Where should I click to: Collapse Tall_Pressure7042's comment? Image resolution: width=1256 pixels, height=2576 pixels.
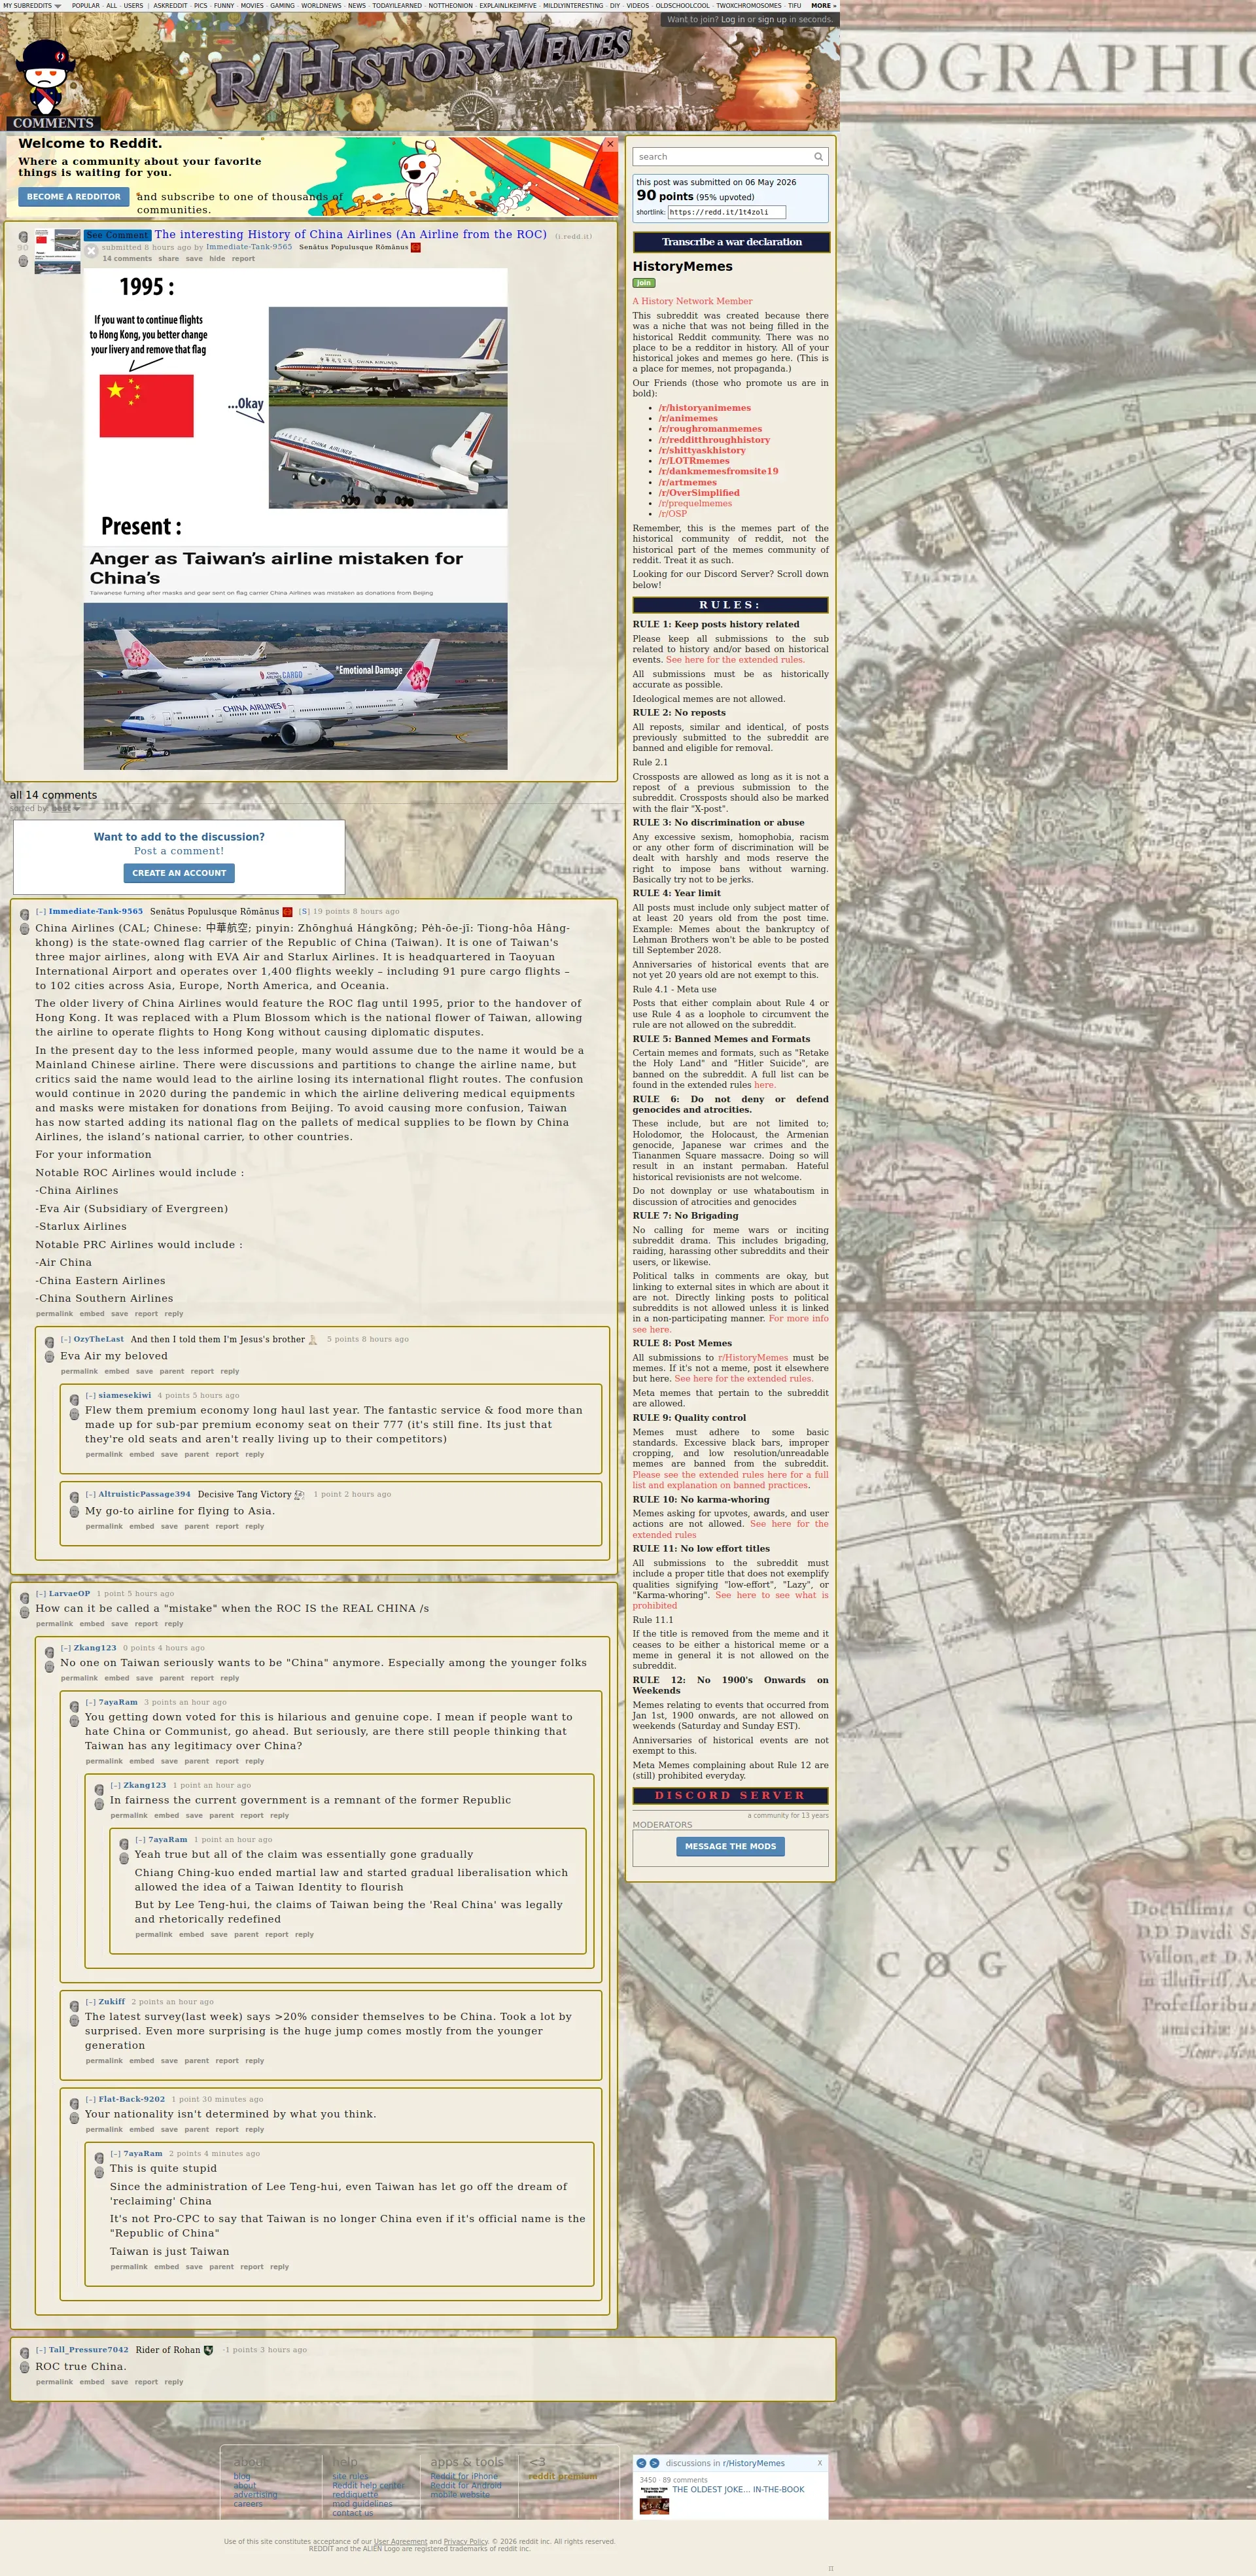[40, 2350]
